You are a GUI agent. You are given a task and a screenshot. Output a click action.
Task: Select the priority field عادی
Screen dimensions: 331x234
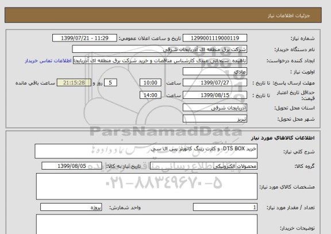(215, 72)
